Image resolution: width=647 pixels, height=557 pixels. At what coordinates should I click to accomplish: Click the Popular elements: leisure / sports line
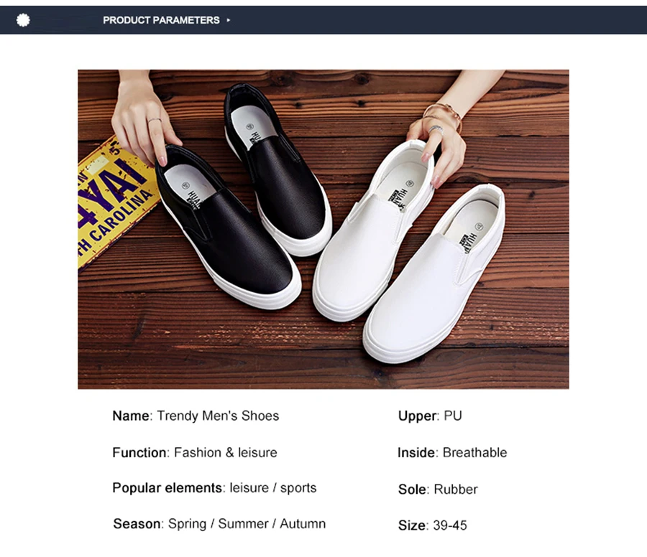point(214,488)
